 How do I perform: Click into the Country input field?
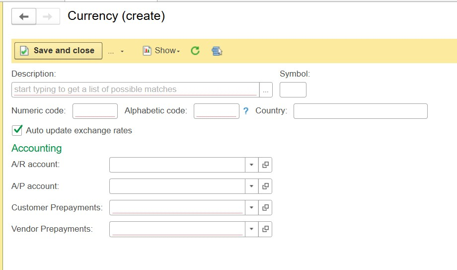(360, 111)
